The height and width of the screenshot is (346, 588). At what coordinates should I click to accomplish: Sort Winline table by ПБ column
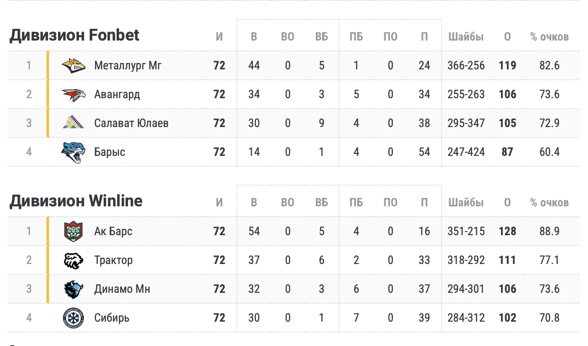356,203
